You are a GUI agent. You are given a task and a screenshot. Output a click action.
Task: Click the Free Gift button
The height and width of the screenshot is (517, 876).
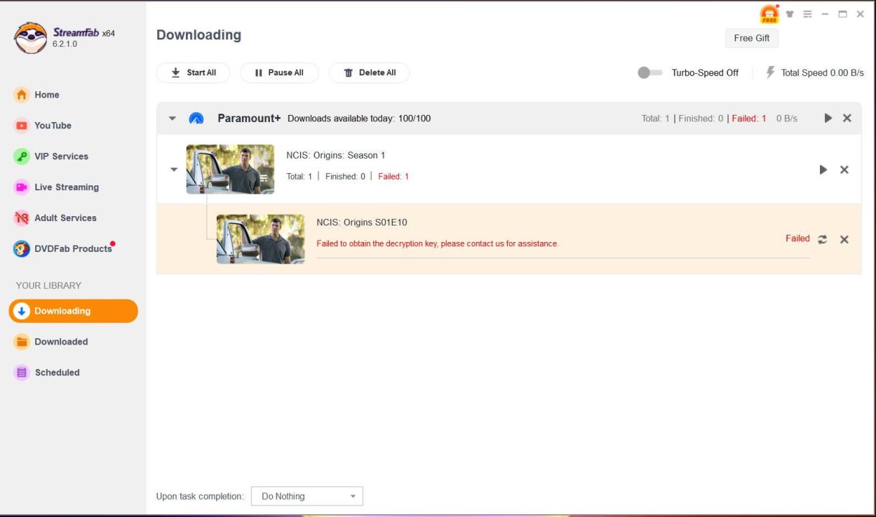[x=752, y=38]
